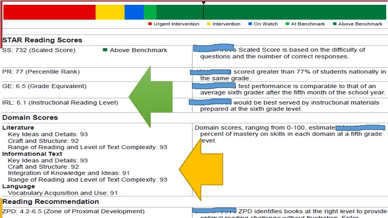Click the Intervention legend label
The width and height of the screenshot is (388, 218).
click(226, 24)
